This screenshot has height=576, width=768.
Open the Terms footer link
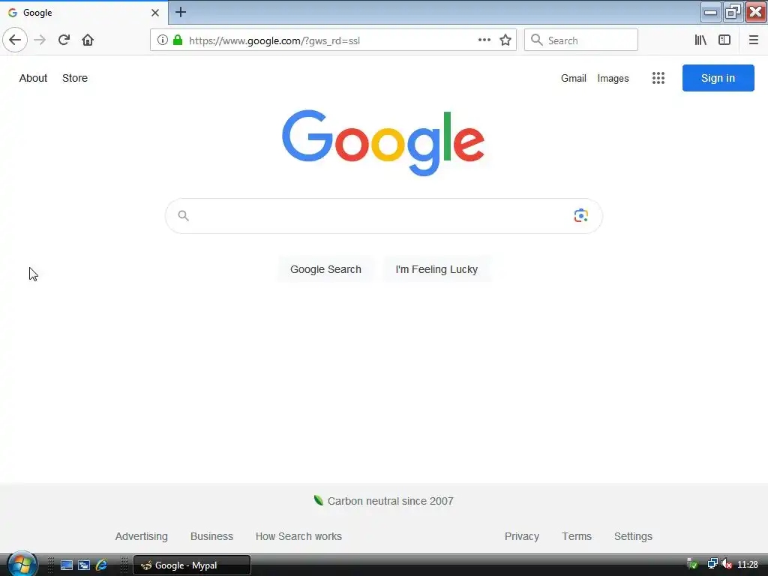click(x=577, y=536)
